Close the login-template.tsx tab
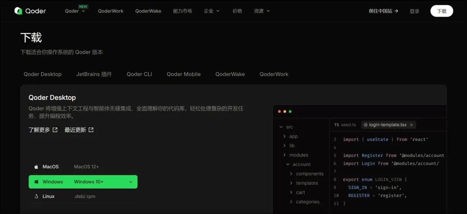The height and width of the screenshot is (214, 467). pos(411,125)
